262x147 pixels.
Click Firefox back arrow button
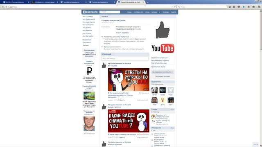[x=2, y=7]
